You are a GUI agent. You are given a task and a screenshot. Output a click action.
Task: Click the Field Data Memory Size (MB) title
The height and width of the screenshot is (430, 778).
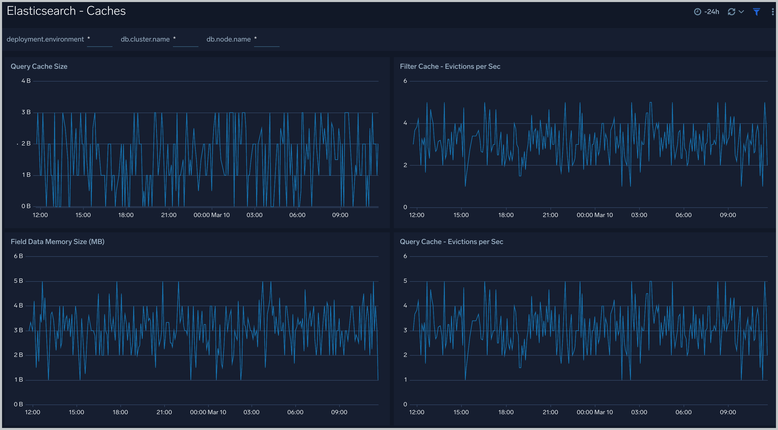click(57, 241)
